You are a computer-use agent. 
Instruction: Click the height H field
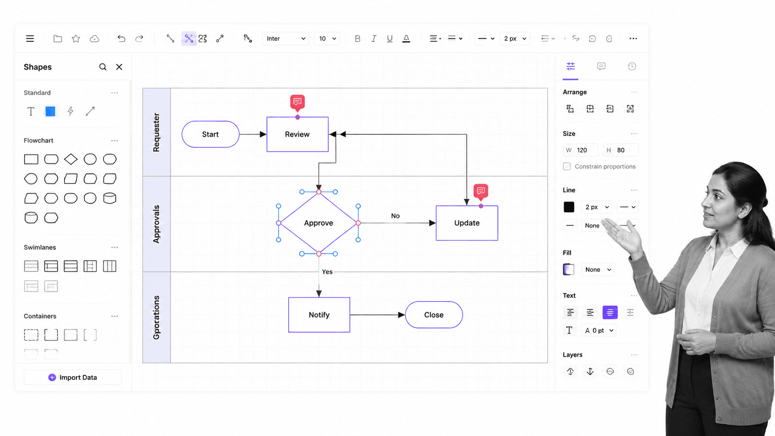pyautogui.click(x=621, y=150)
